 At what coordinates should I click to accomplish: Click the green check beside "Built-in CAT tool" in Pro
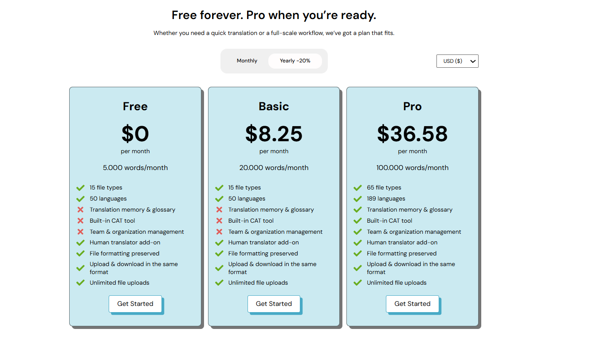coord(357,220)
